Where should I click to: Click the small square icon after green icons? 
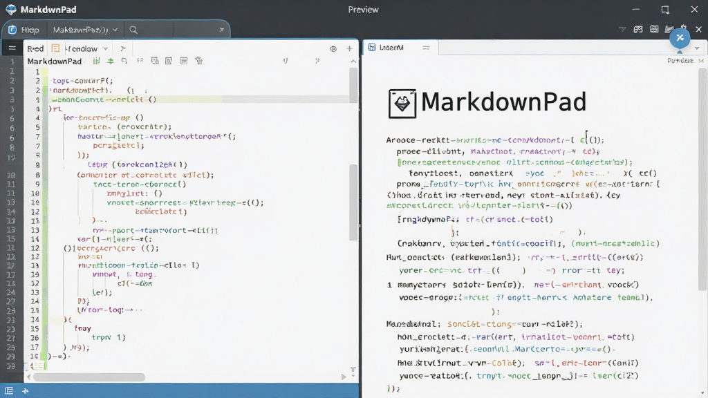coord(124,61)
